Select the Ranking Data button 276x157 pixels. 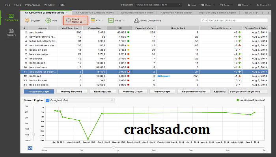point(103,91)
